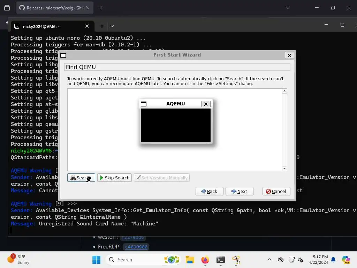Open the AQEMU popup window menu icon

point(144,104)
